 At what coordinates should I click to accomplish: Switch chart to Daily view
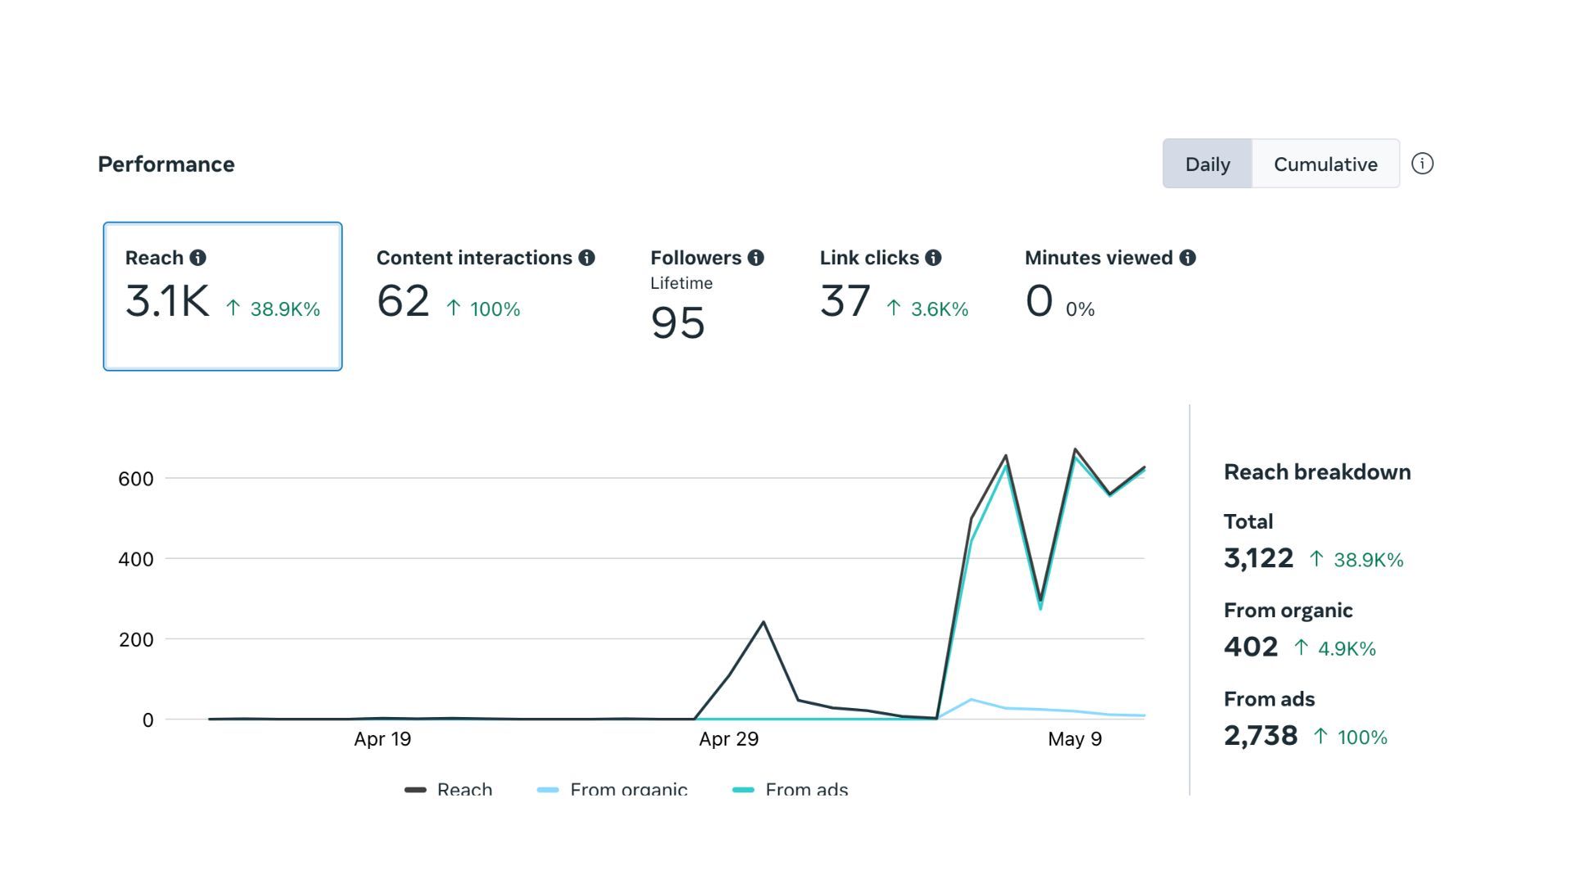point(1208,164)
